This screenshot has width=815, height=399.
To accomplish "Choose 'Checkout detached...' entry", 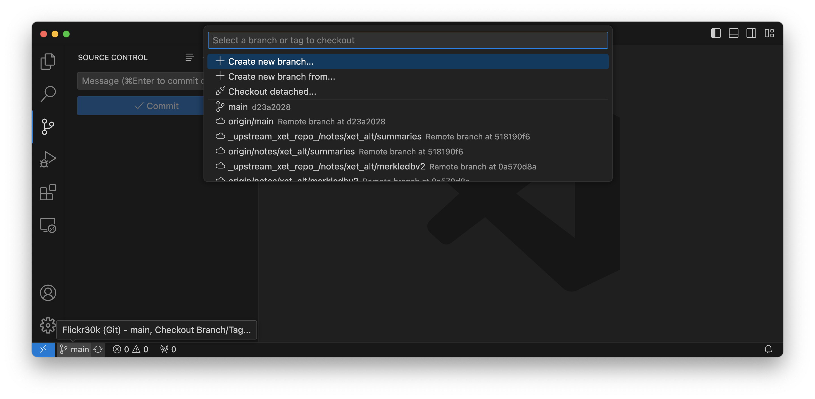I will (x=272, y=92).
